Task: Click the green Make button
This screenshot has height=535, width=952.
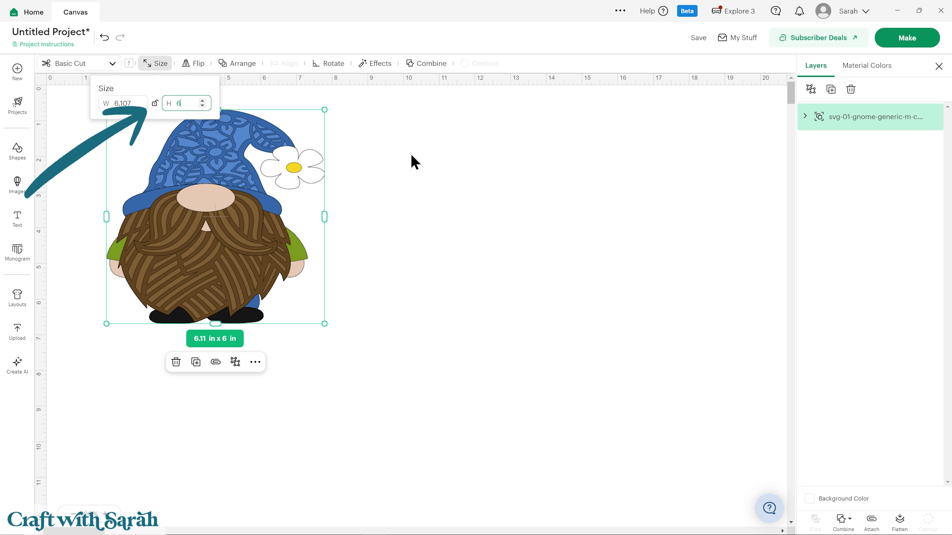Action: 907,38
